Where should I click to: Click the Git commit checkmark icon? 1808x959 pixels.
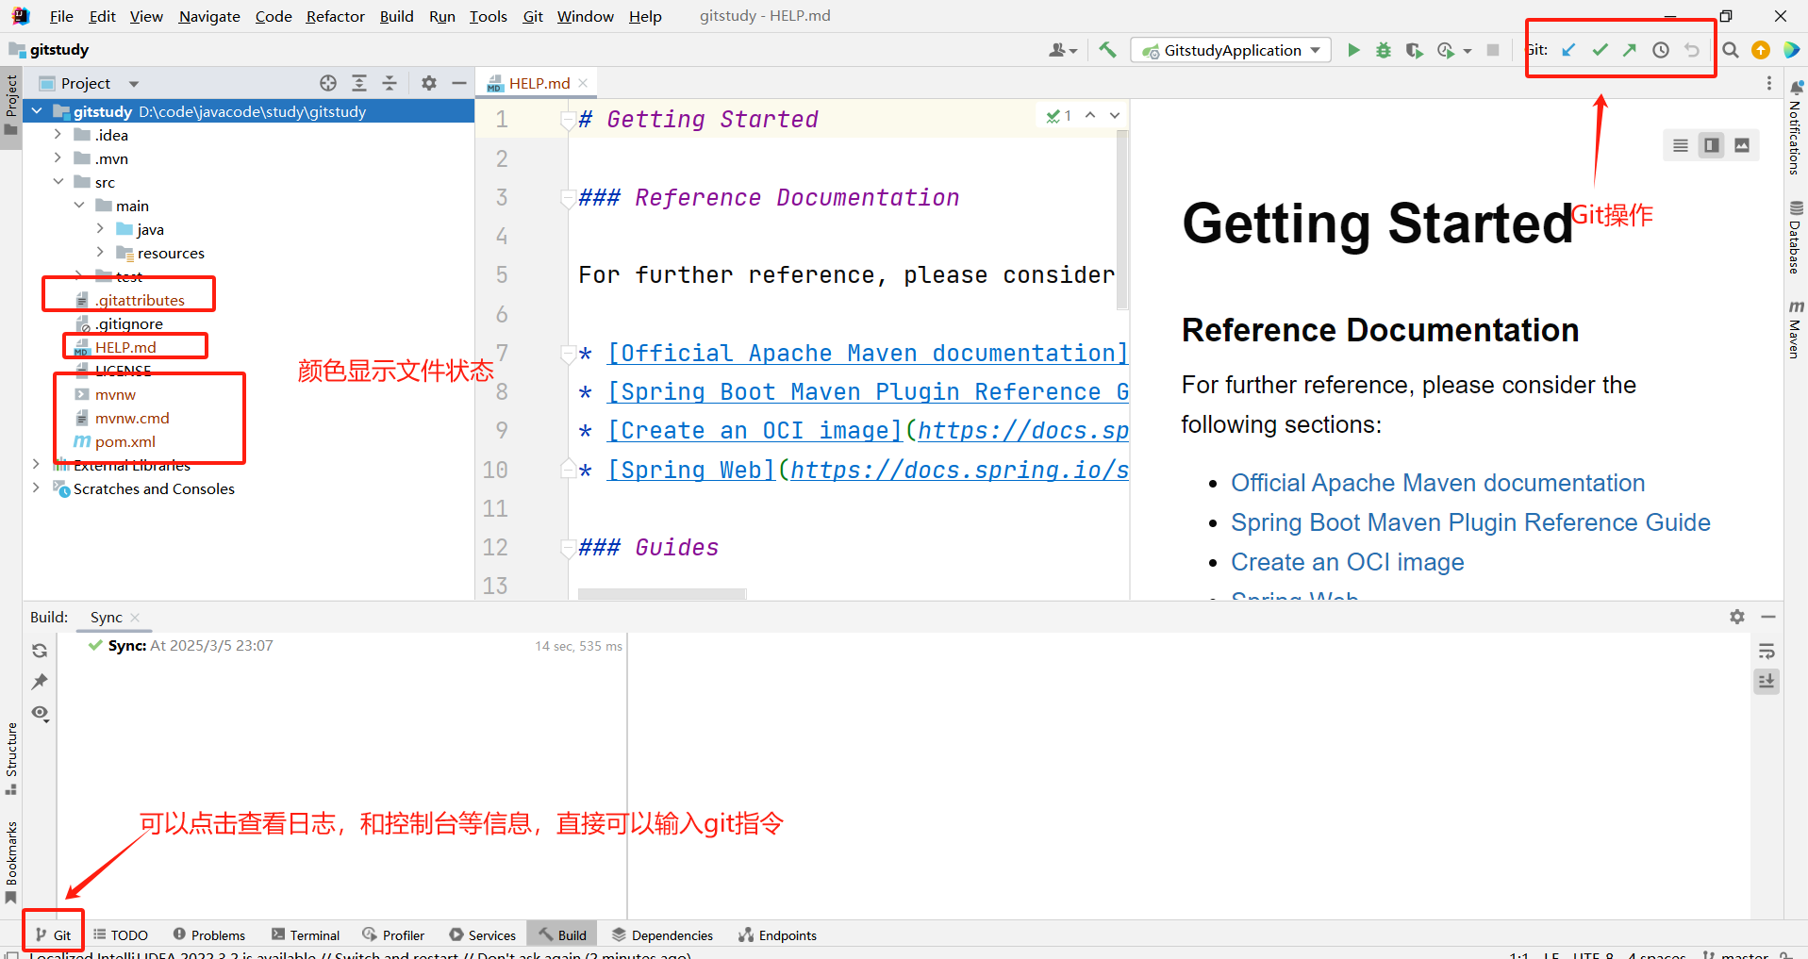(1600, 50)
